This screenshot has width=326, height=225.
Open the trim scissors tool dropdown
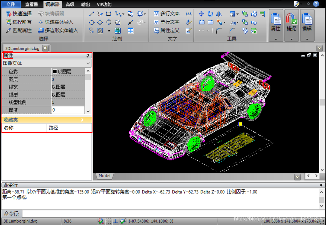point(237,22)
